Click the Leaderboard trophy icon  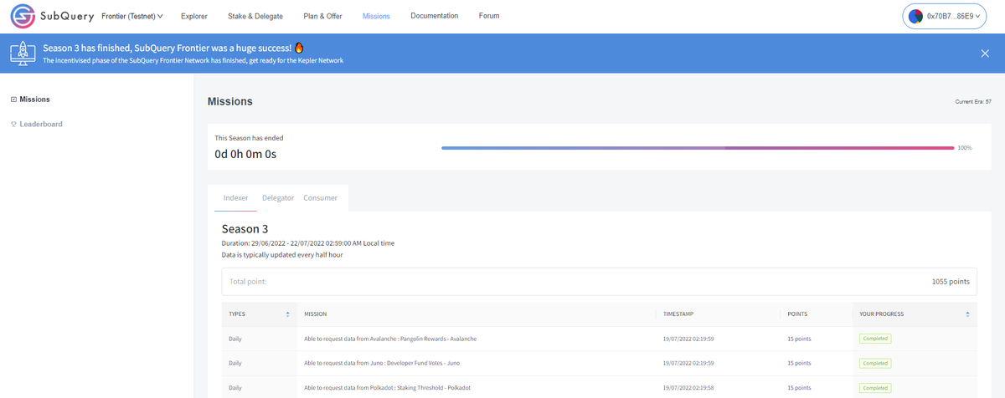click(13, 124)
